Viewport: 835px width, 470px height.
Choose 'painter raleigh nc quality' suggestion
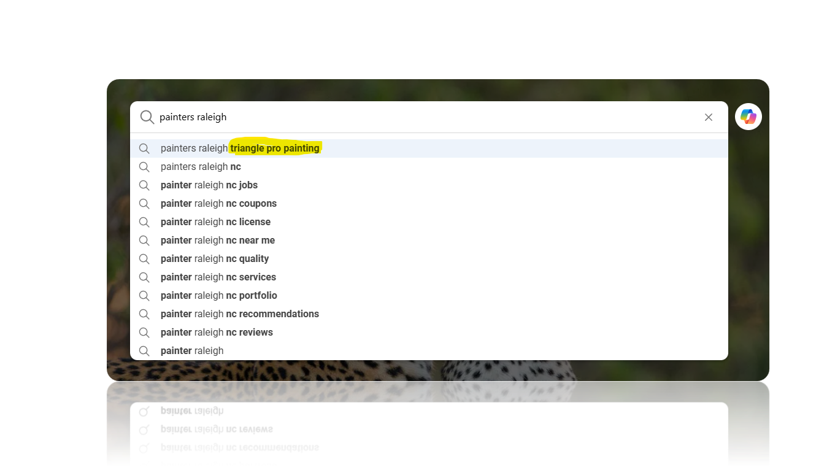pos(215,259)
